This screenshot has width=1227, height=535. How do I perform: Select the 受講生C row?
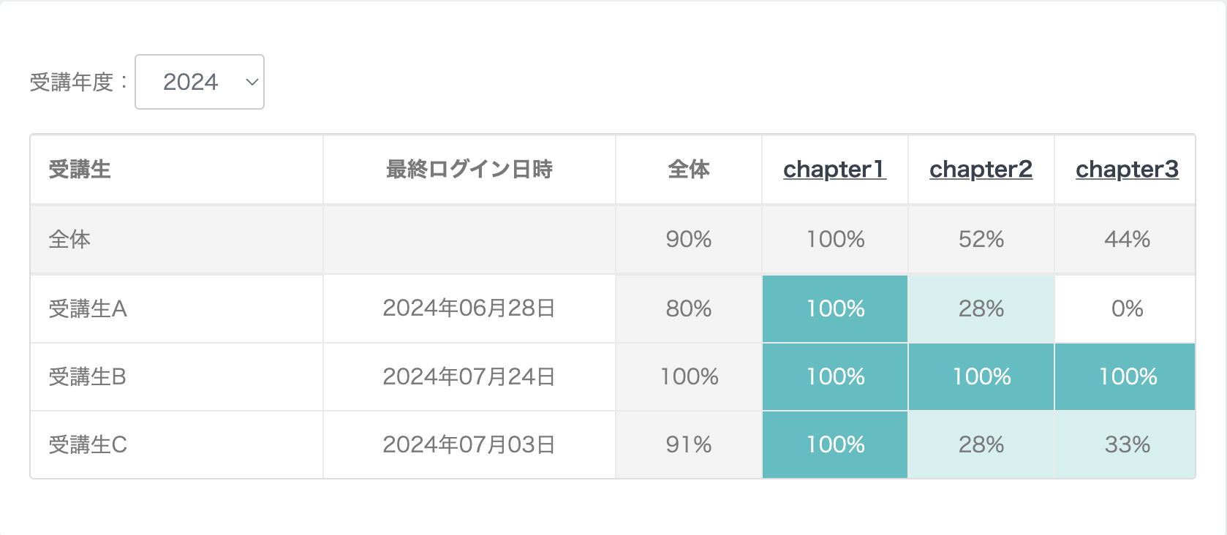click(175, 444)
